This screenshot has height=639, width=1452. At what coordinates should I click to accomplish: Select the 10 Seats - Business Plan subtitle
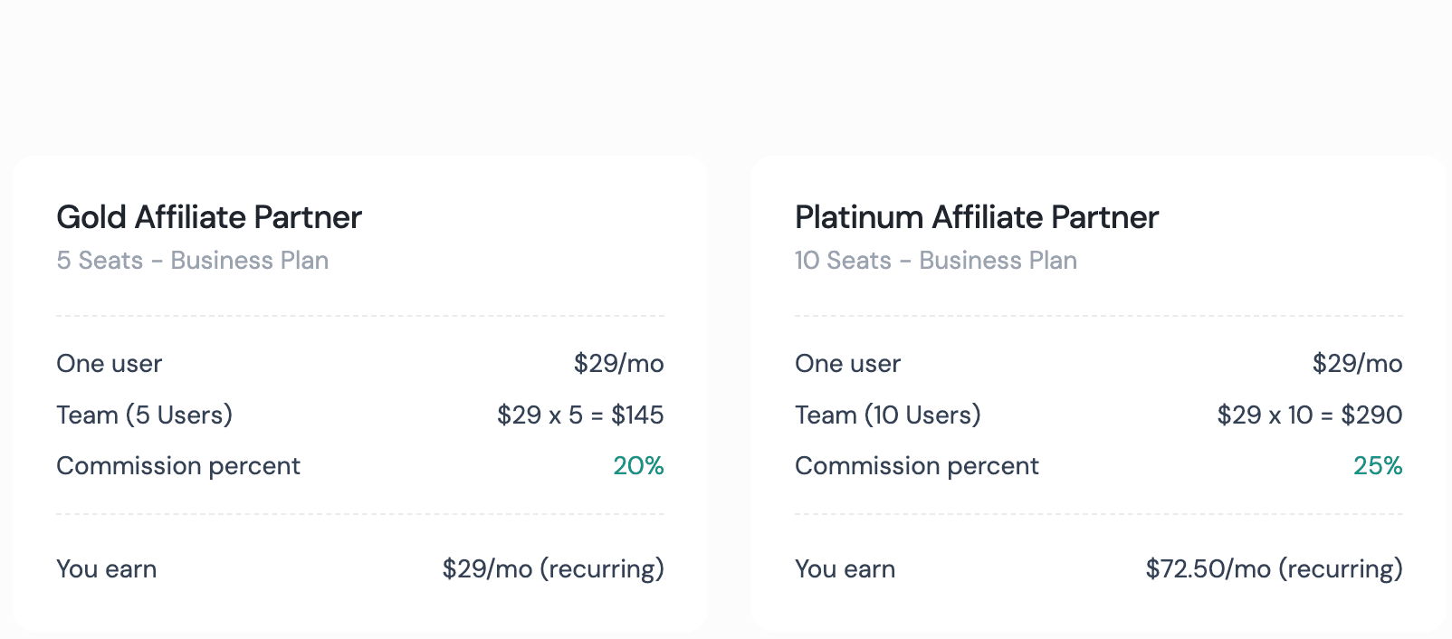[936, 261]
